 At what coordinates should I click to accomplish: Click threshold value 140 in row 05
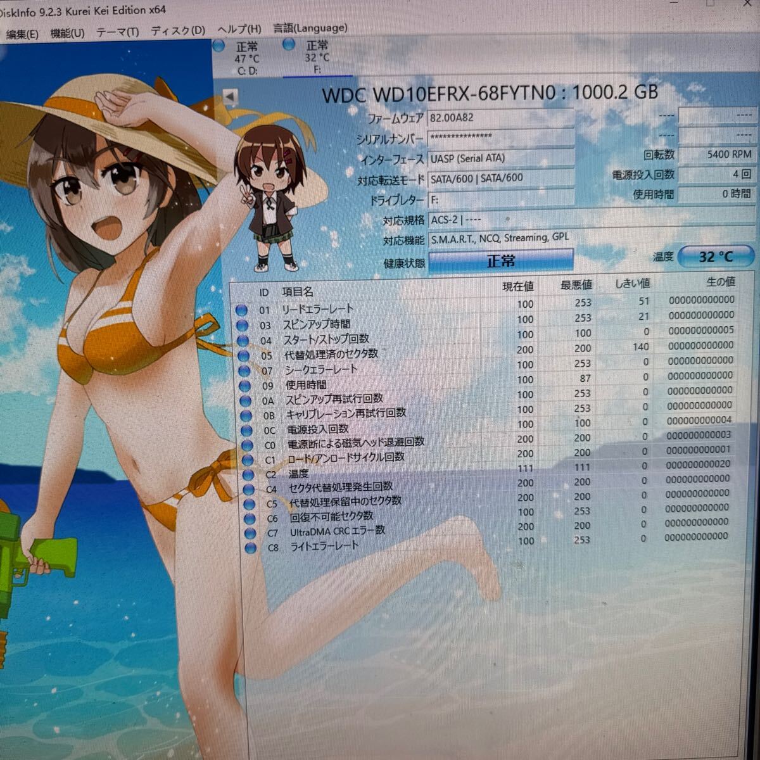[x=640, y=346]
